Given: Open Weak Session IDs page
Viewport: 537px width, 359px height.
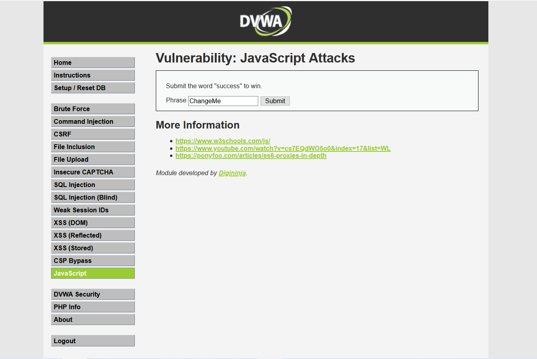Looking at the screenshot, I should pos(93,210).
